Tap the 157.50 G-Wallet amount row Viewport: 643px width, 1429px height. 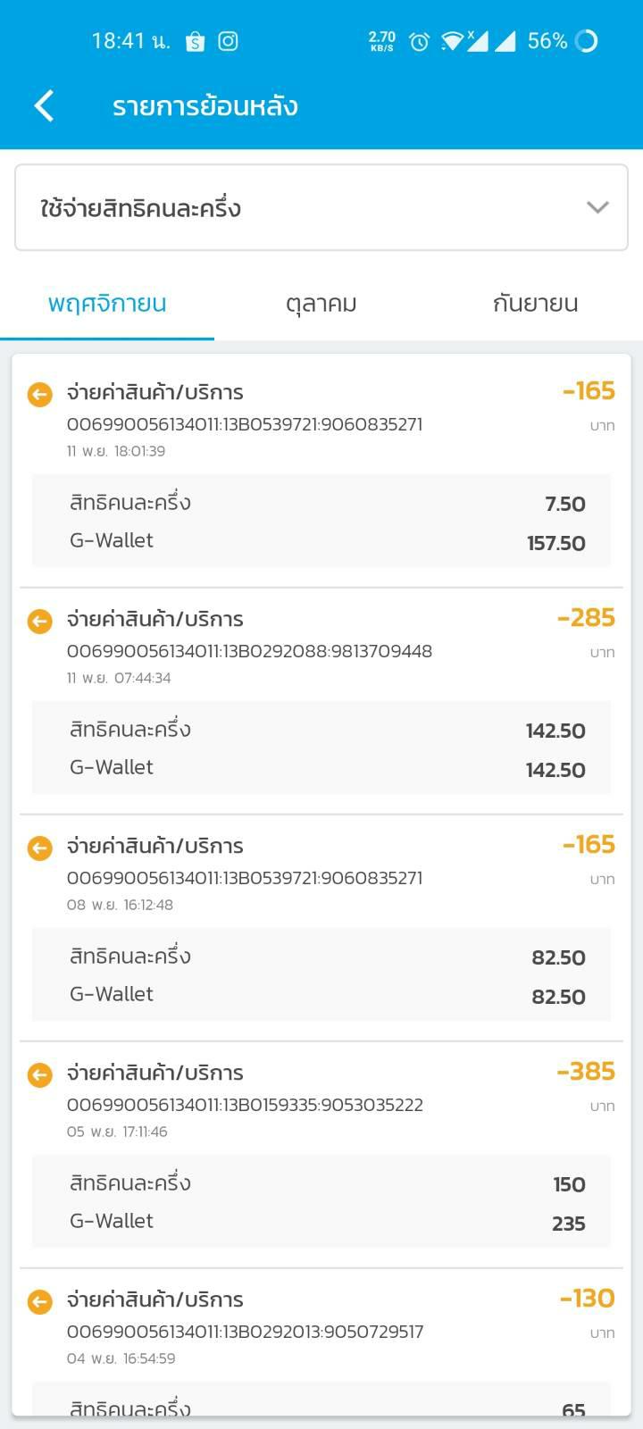coord(321,542)
